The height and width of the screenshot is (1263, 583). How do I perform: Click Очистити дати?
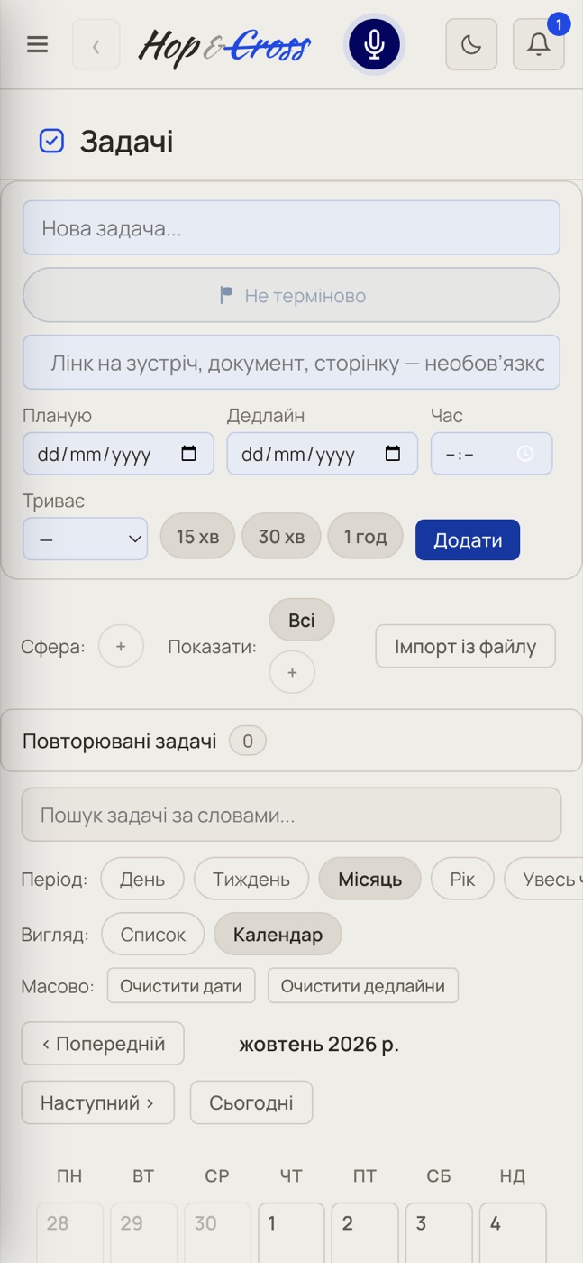click(181, 986)
